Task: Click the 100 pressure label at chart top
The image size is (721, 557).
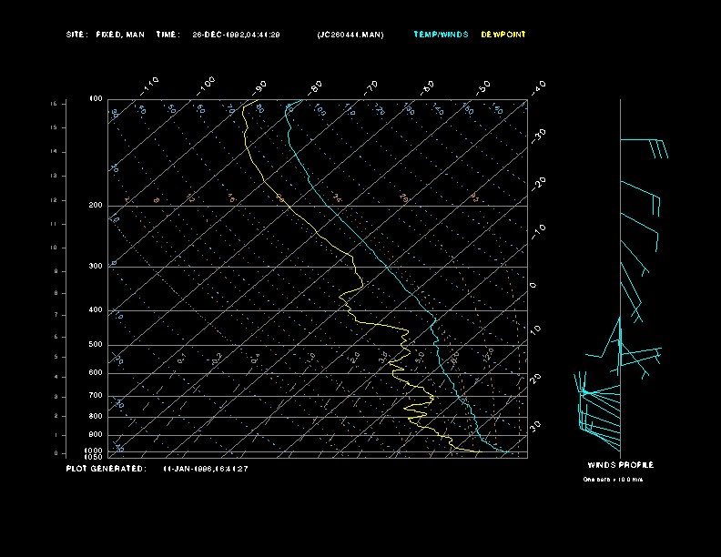Action: pyautogui.click(x=96, y=98)
